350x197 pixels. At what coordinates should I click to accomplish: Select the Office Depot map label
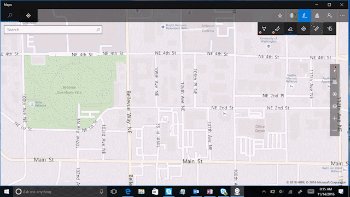point(260,129)
